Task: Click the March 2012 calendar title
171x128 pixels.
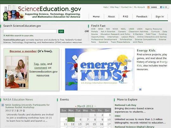Action: pyautogui.click(x=85, y=106)
